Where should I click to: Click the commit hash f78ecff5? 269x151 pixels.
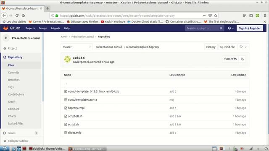coord(230,59)
